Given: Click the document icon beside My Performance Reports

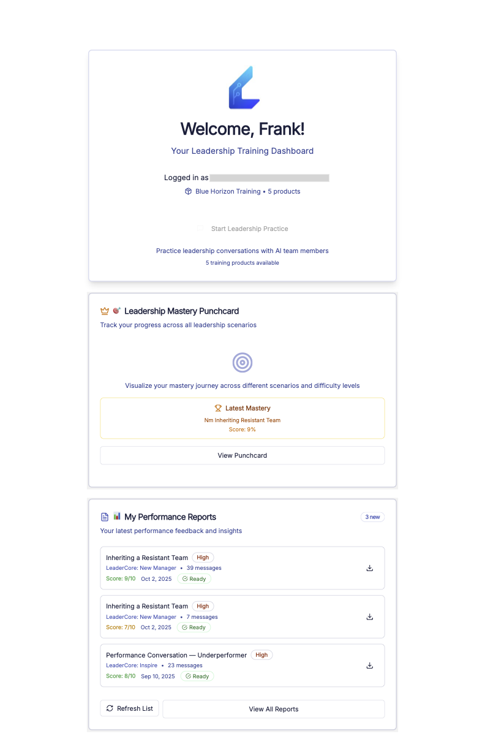Looking at the screenshot, I should pos(104,517).
